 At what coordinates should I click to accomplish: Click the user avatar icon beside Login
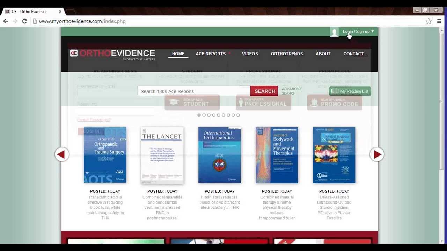tap(334, 32)
